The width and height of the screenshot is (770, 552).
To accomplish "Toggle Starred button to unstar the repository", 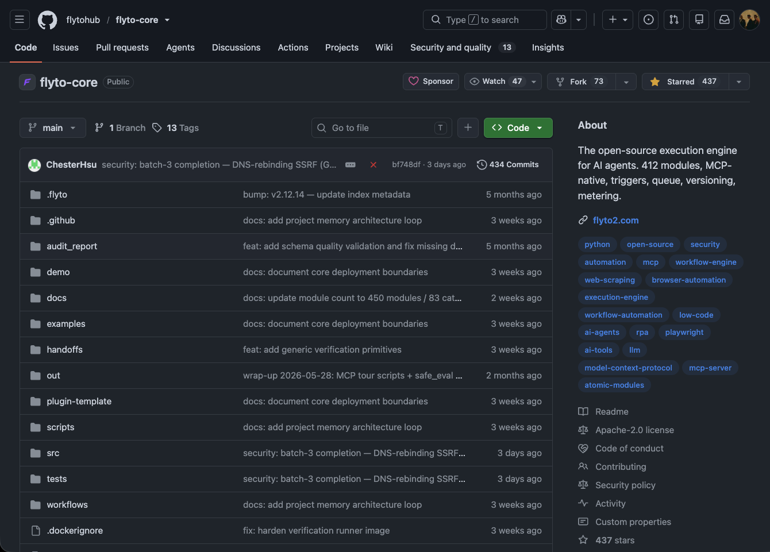I will [x=686, y=82].
